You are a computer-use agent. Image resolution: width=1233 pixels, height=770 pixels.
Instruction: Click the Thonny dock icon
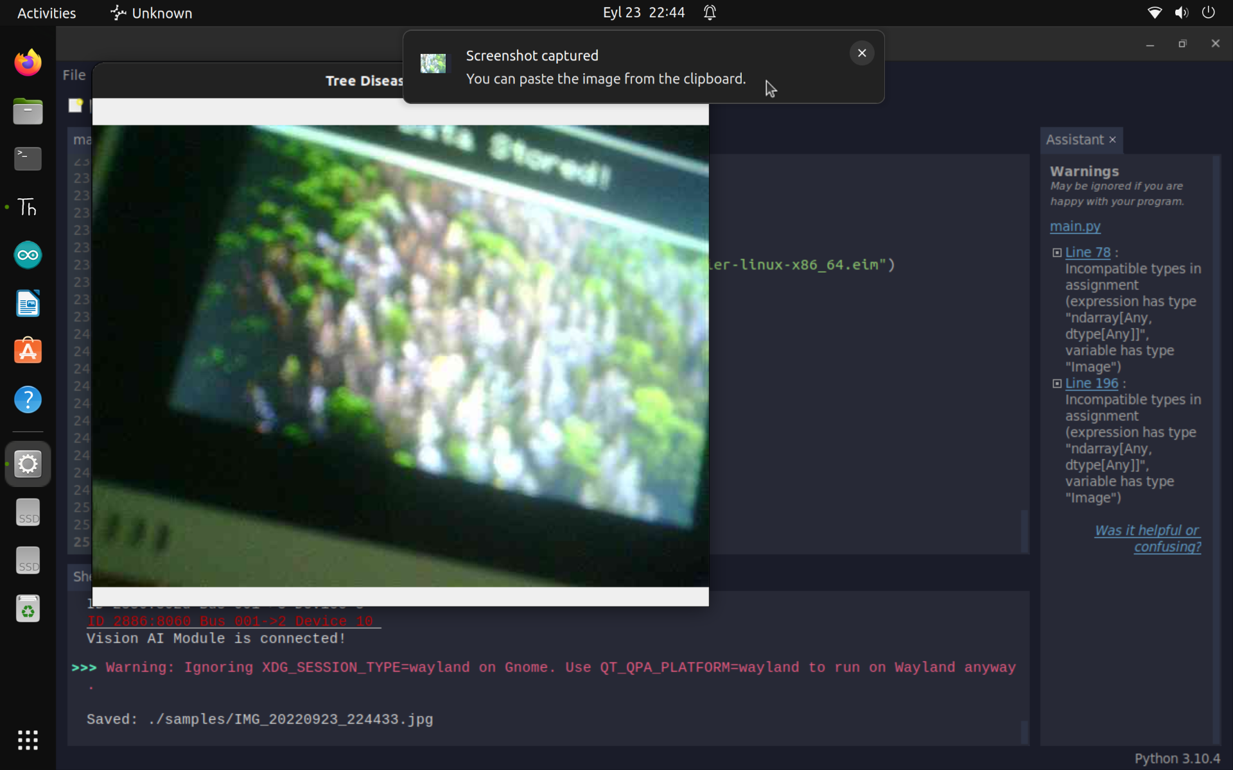[x=28, y=207]
